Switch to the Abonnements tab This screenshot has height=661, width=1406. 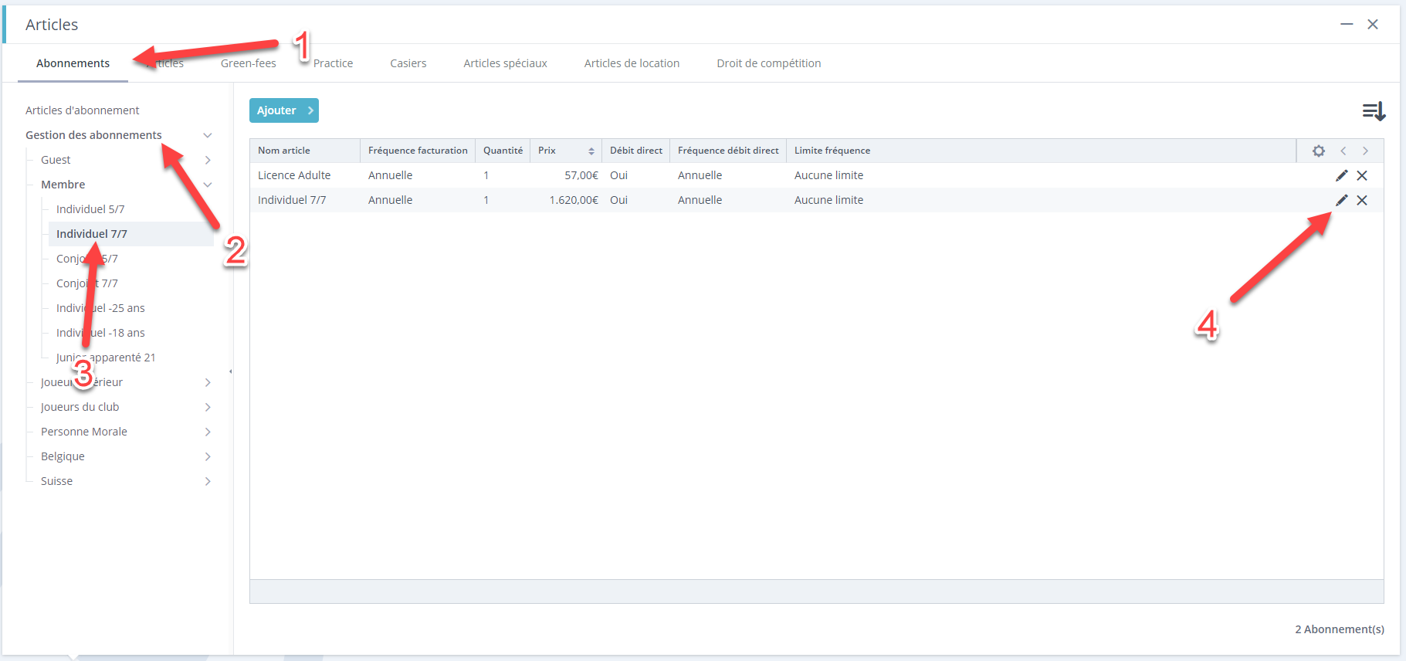point(73,63)
